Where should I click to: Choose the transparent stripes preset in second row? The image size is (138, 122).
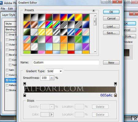(64, 25)
